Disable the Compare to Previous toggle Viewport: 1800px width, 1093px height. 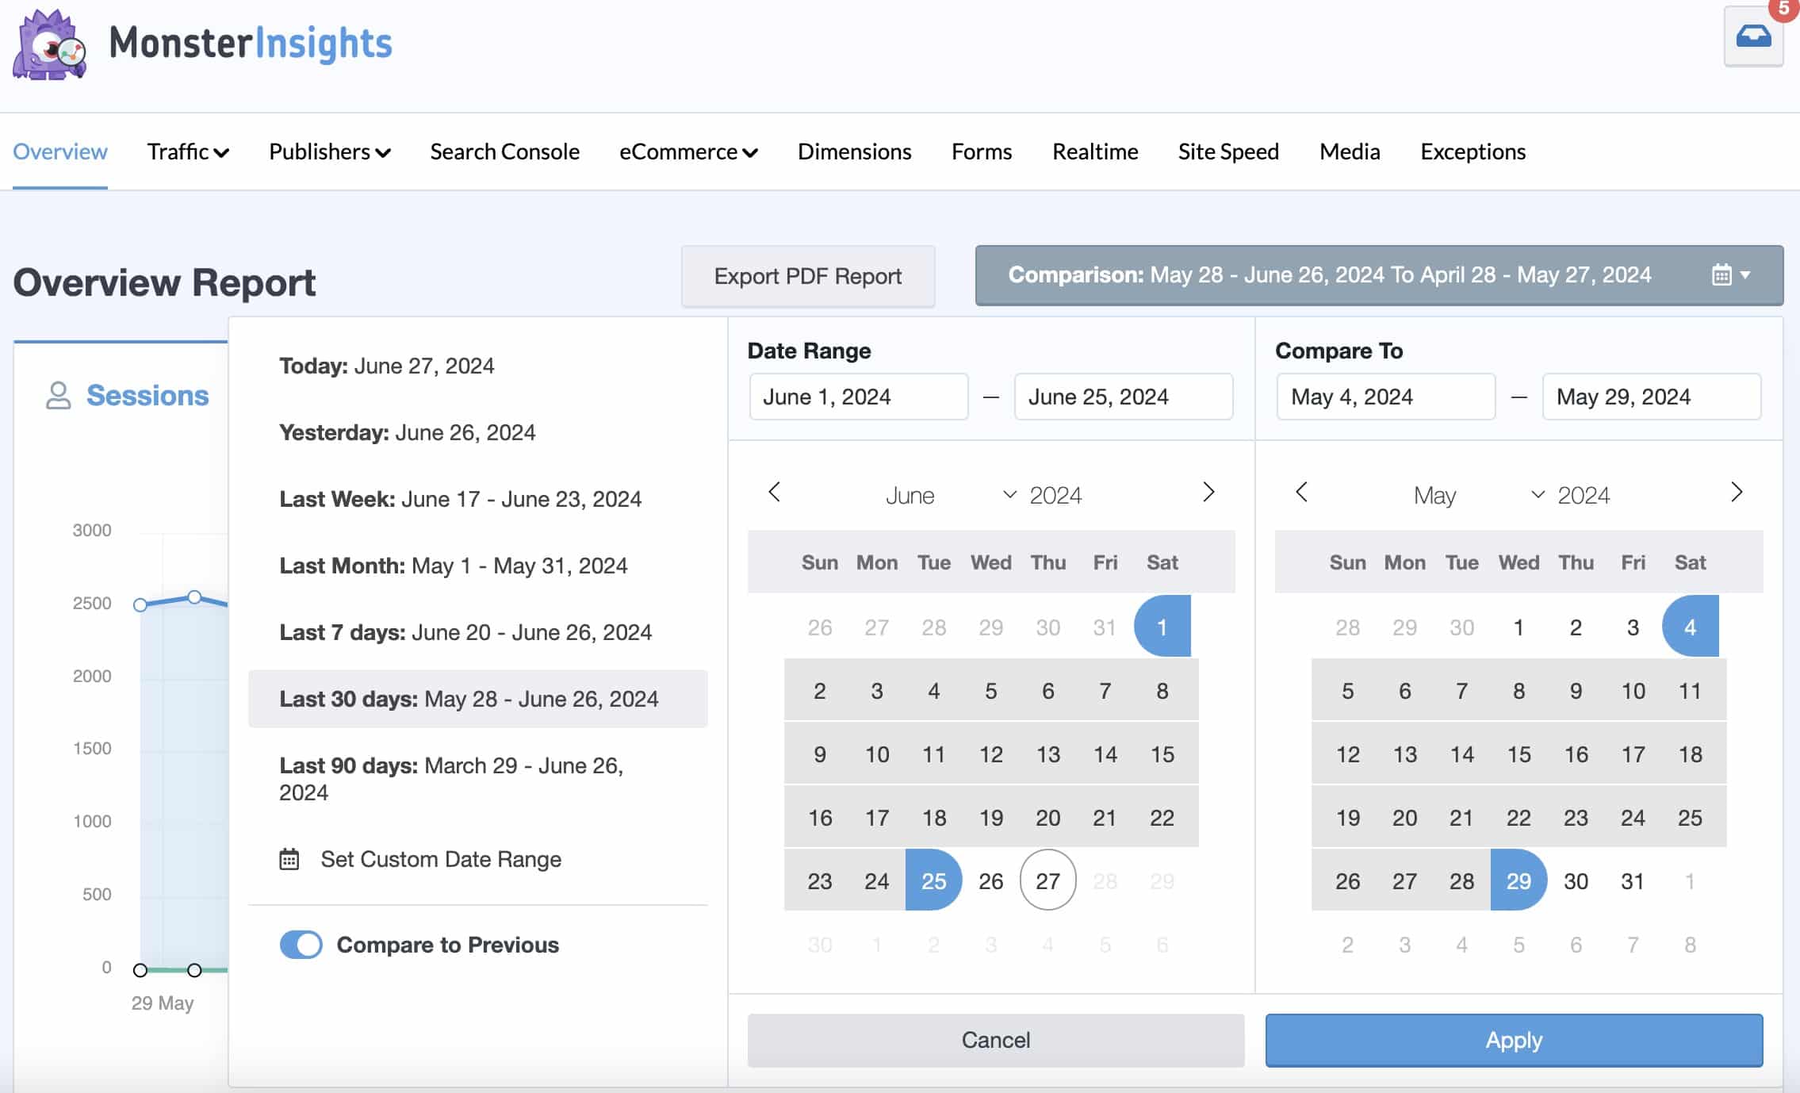(300, 945)
